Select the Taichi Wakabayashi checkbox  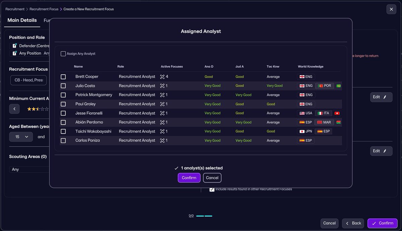pos(63,132)
